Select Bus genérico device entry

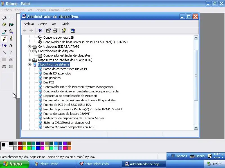point(52,78)
